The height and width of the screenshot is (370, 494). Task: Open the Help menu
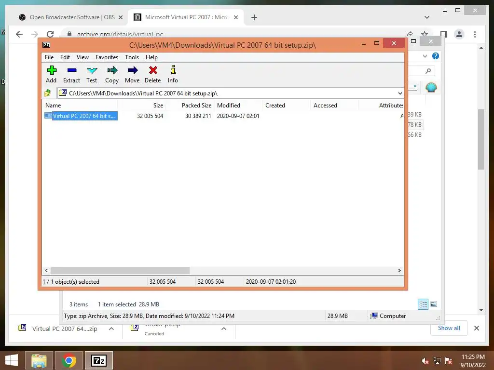click(x=151, y=57)
